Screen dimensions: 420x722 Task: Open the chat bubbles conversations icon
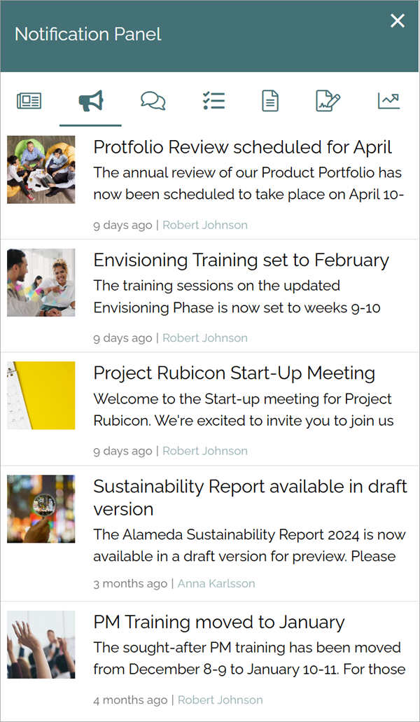(153, 100)
